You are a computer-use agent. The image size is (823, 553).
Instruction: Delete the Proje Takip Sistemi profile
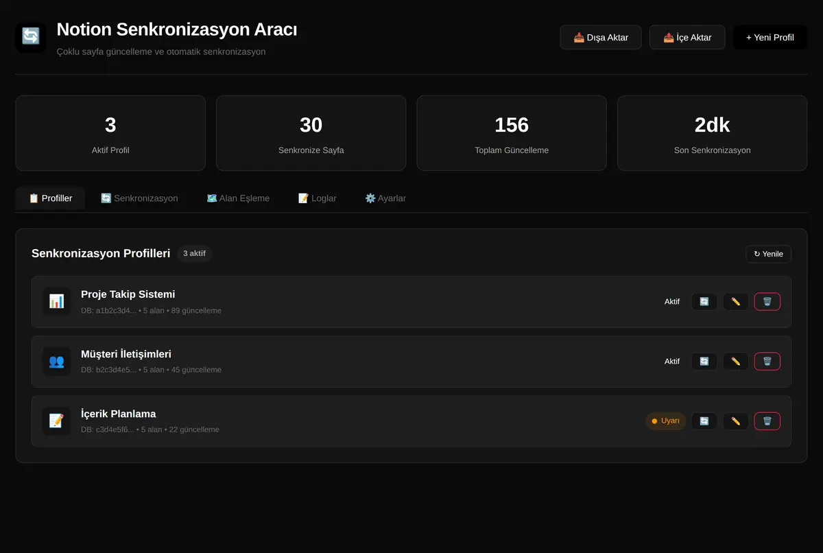(x=767, y=302)
